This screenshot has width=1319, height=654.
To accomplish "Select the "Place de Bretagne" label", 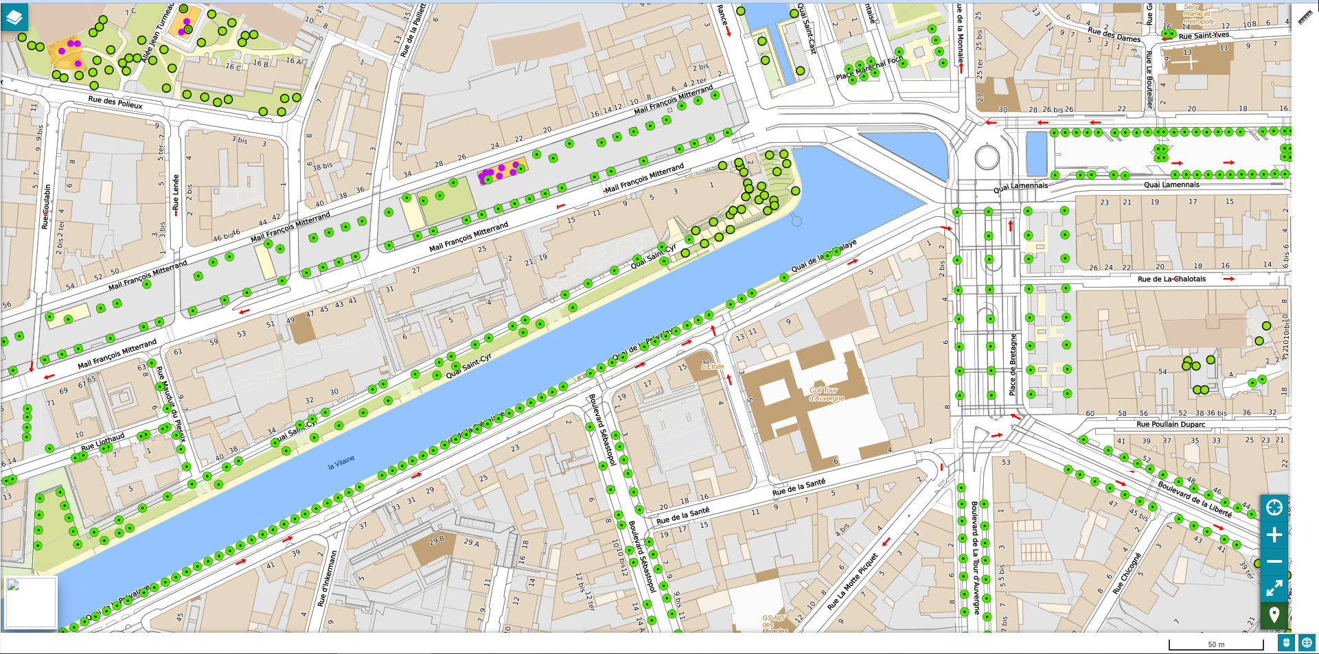I will (x=1013, y=364).
